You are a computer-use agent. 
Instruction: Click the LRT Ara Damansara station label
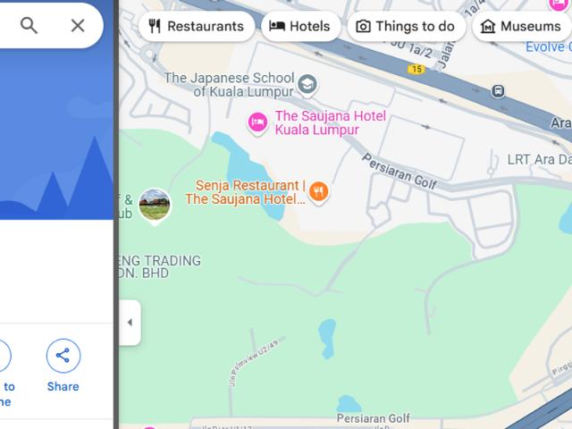[x=540, y=160]
